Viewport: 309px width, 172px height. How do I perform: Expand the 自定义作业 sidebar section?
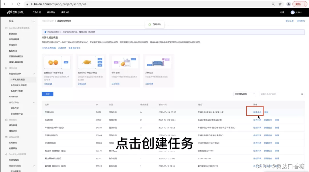click(x=34, y=102)
